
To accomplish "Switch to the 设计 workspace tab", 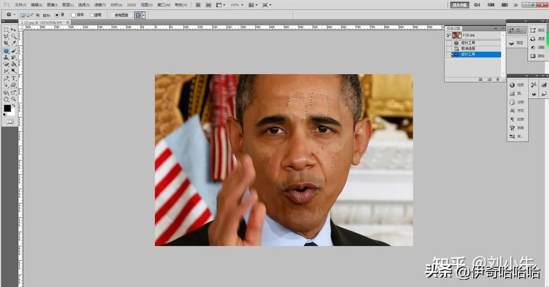I will pos(477,5).
